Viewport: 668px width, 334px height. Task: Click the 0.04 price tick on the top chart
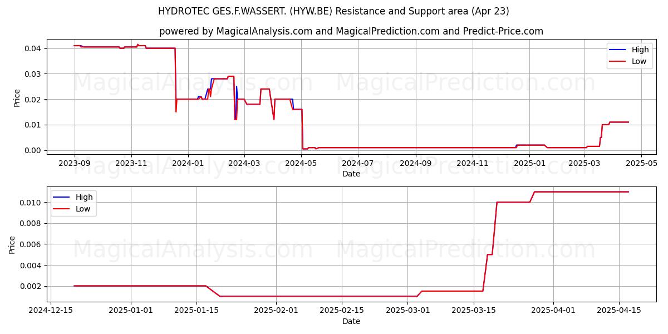coord(32,48)
